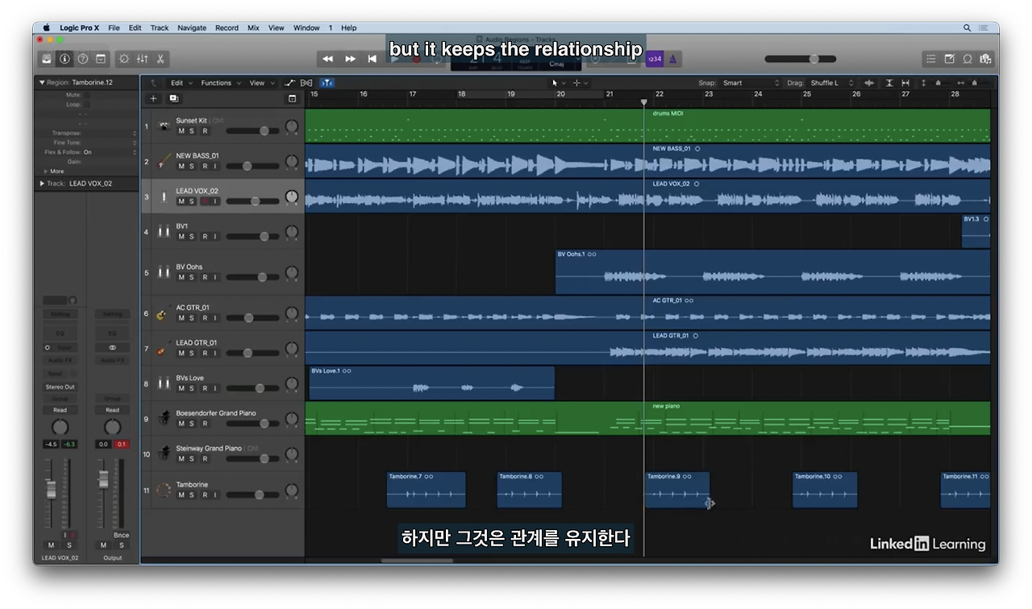Enable the region Mute checkbox
The width and height of the screenshot is (1032, 609).
(86, 95)
